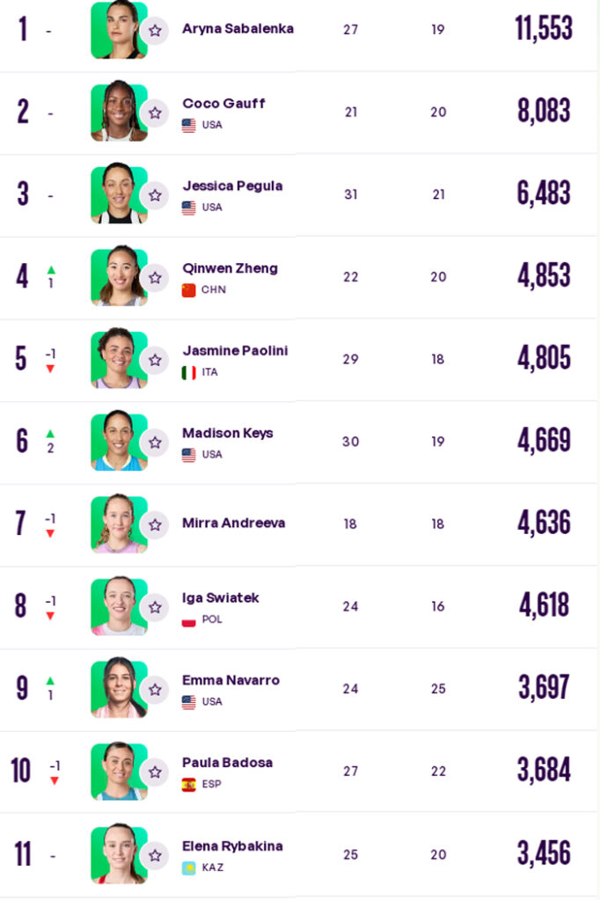This screenshot has width=600, height=901.
Task: Click the star beside Elena Rybakina
Action: pos(155,855)
